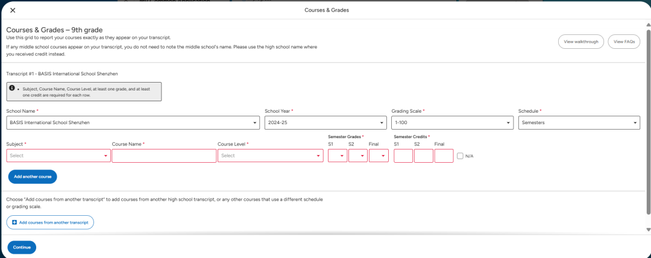Expand the School Year 2024-25 dropdown
This screenshot has width=651, height=258.
[325, 122]
